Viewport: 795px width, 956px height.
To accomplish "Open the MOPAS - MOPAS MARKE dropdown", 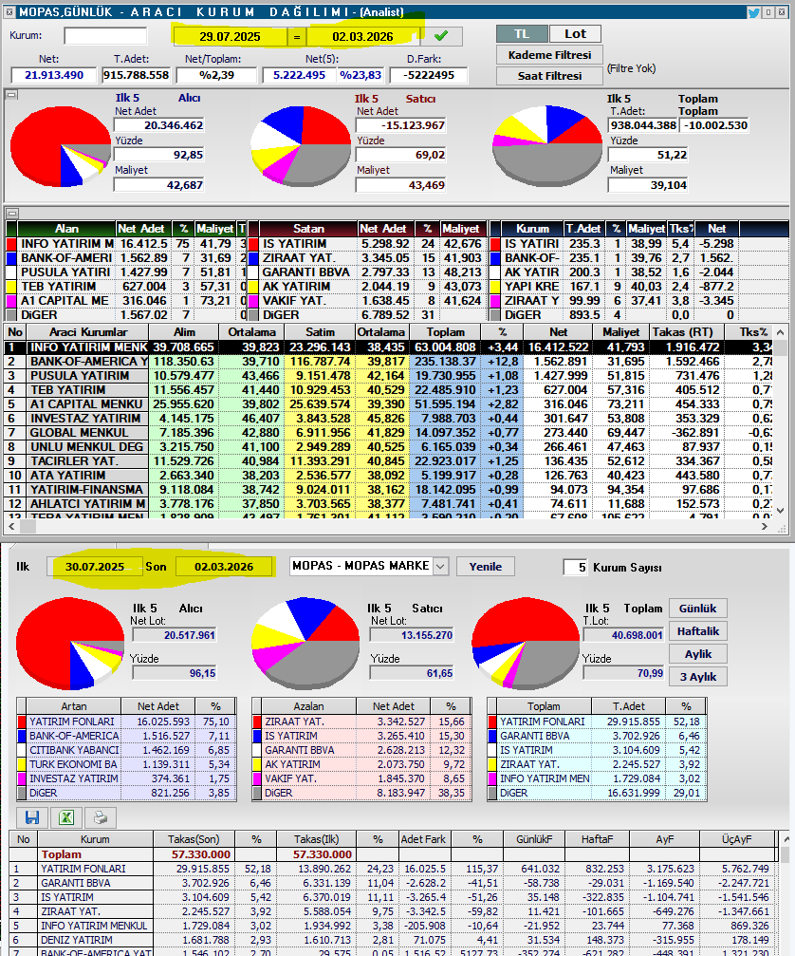I will pos(440,567).
